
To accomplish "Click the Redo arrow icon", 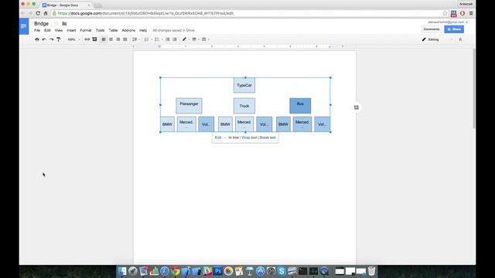I will pos(51,39).
